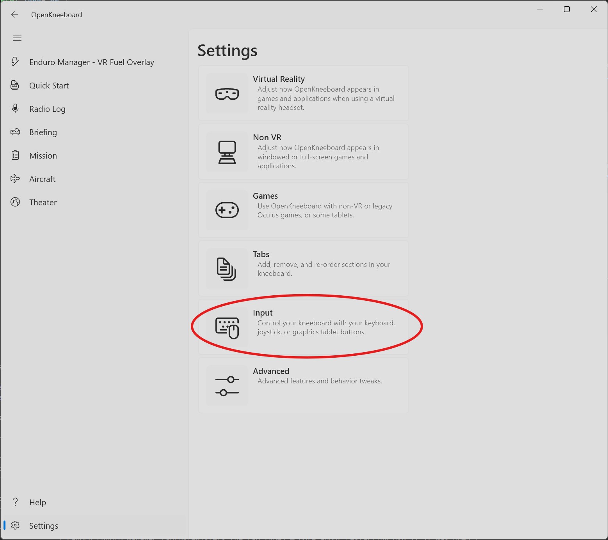Image resolution: width=608 pixels, height=540 pixels.
Task: Open the Enduro Manager - VR Fuel Overlay tab
Action: click(92, 62)
